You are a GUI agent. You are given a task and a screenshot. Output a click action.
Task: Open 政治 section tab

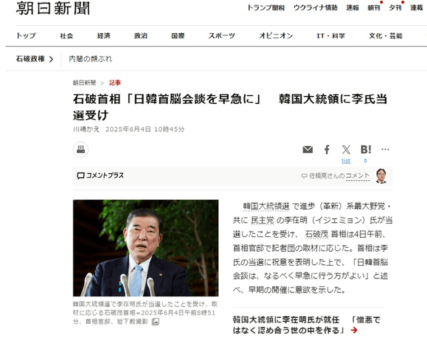coord(141,35)
